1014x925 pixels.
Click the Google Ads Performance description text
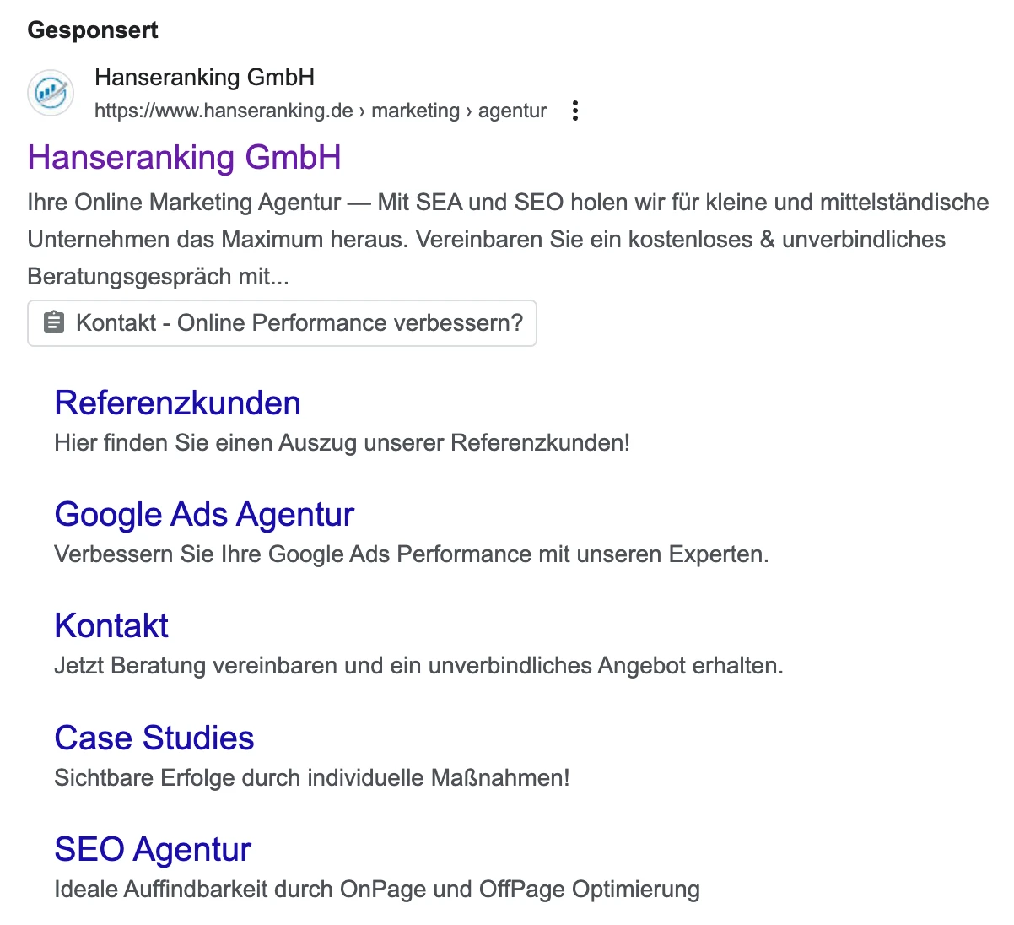click(412, 554)
